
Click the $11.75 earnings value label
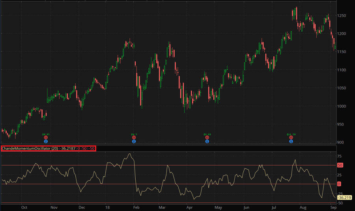tap(291, 134)
